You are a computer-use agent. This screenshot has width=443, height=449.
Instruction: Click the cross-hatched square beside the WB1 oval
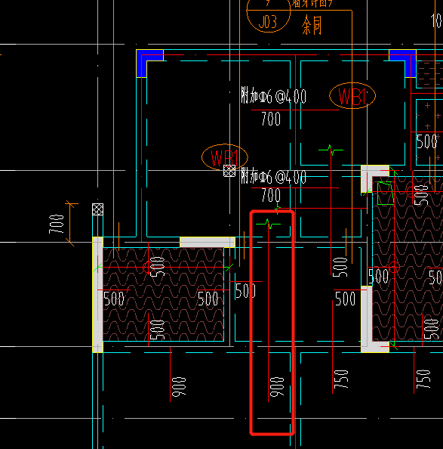coord(229,171)
